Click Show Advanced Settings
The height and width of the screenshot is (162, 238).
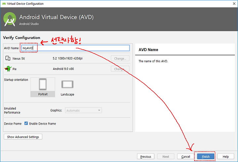pos(23,137)
